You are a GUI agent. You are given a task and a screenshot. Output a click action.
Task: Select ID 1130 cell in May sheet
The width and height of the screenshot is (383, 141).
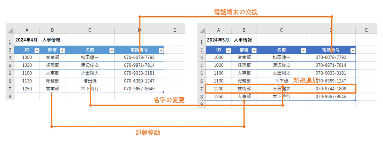click(x=219, y=81)
